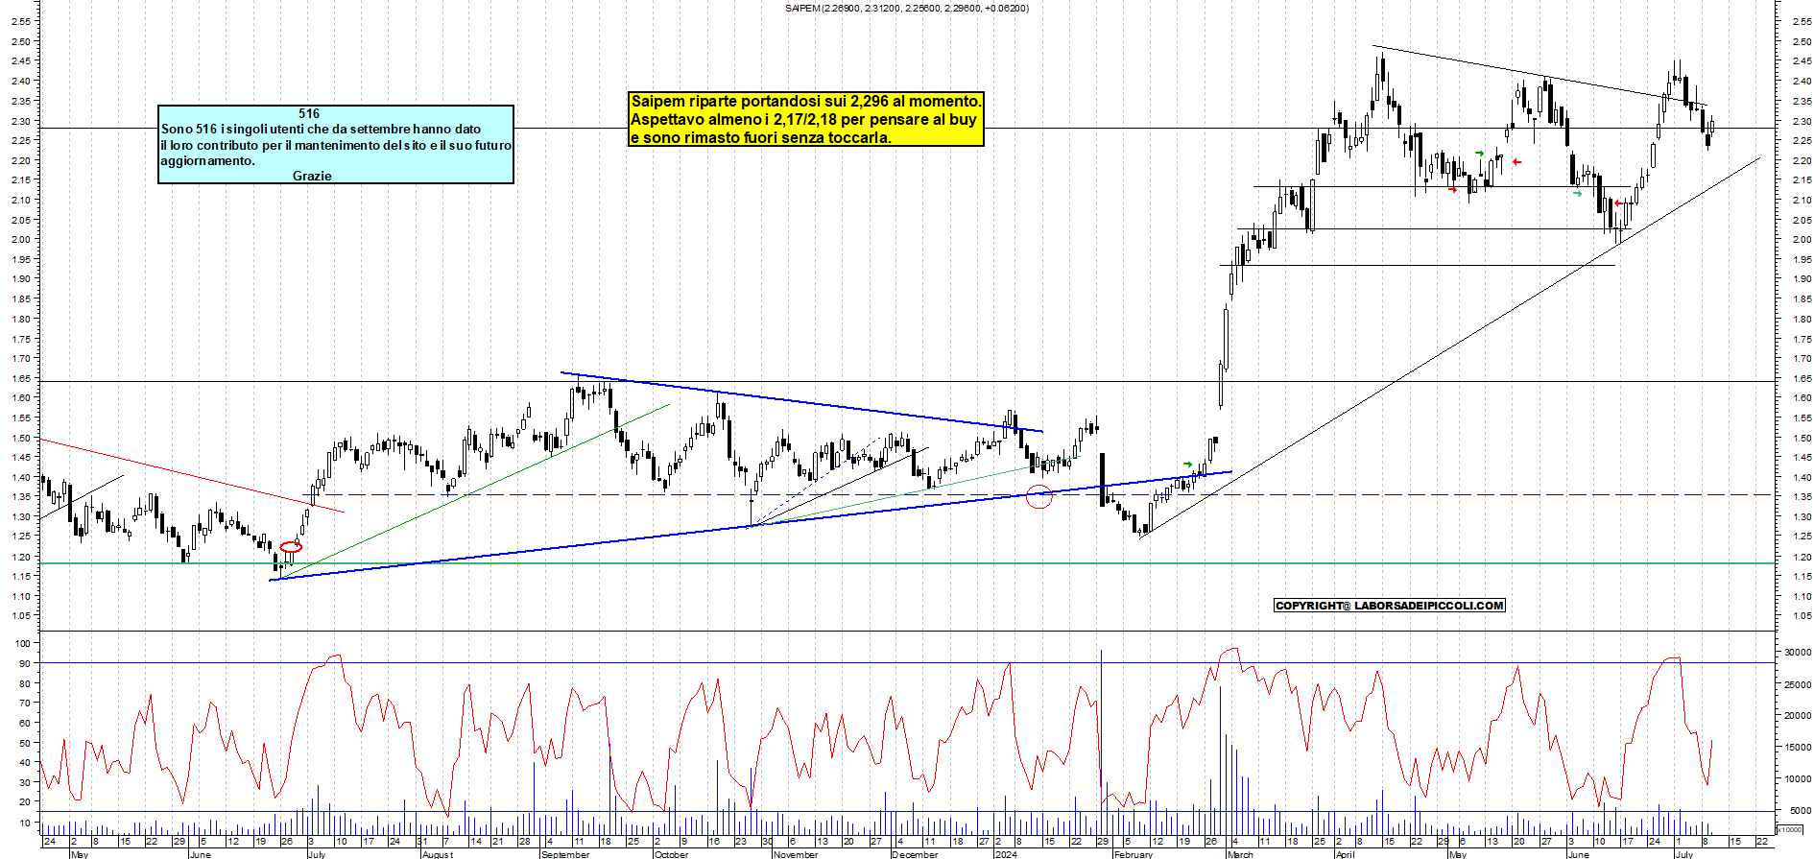
Task: Open the COPYRIGHT LABORSADEIPICCOLI.COM label
Action: coord(1390,606)
